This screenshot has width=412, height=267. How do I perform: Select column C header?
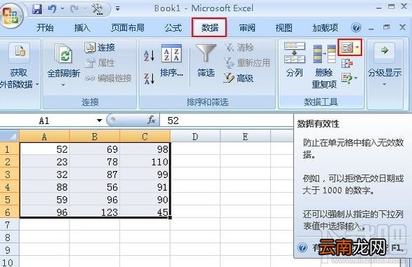click(145, 137)
